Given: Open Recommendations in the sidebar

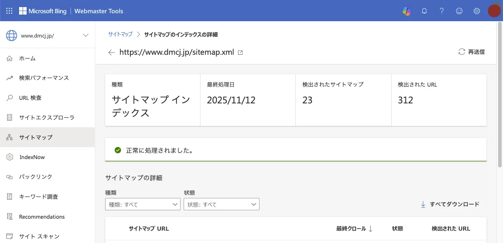Looking at the screenshot, I should tap(47, 216).
